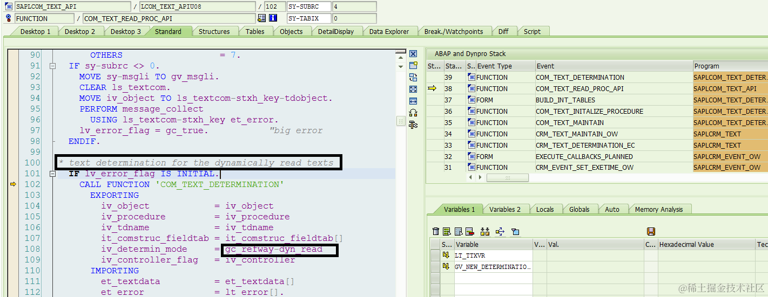Open the Diff tab
The width and height of the screenshot is (768, 297).
503,31
